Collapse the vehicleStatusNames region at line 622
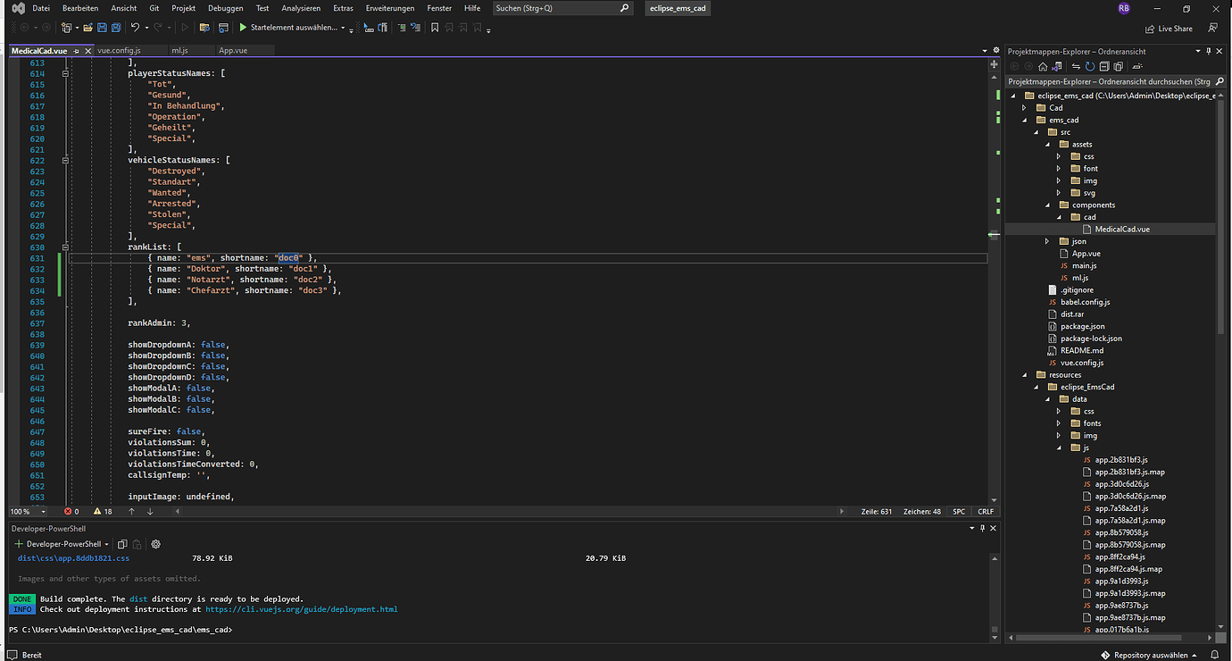The width and height of the screenshot is (1232, 661). pyautogui.click(x=66, y=160)
